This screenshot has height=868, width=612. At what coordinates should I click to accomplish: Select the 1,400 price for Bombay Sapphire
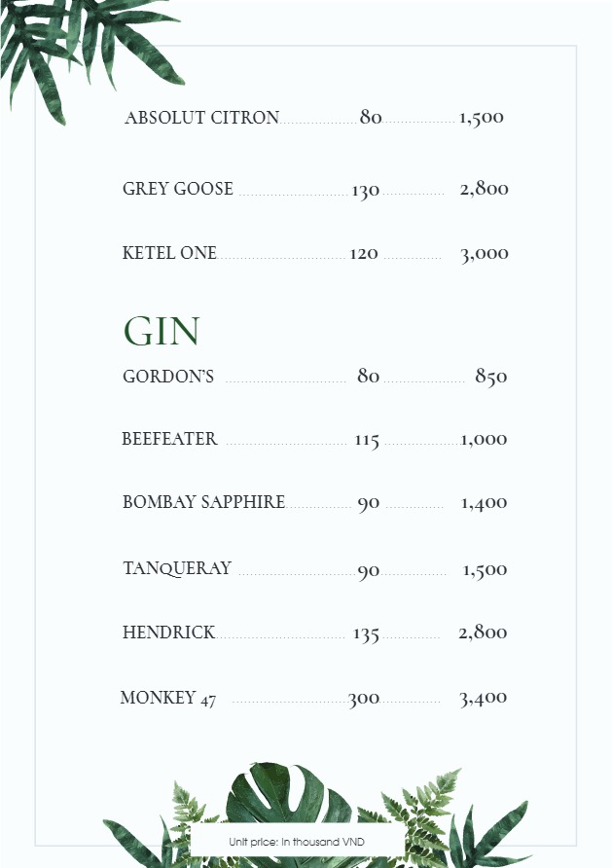[x=484, y=503]
